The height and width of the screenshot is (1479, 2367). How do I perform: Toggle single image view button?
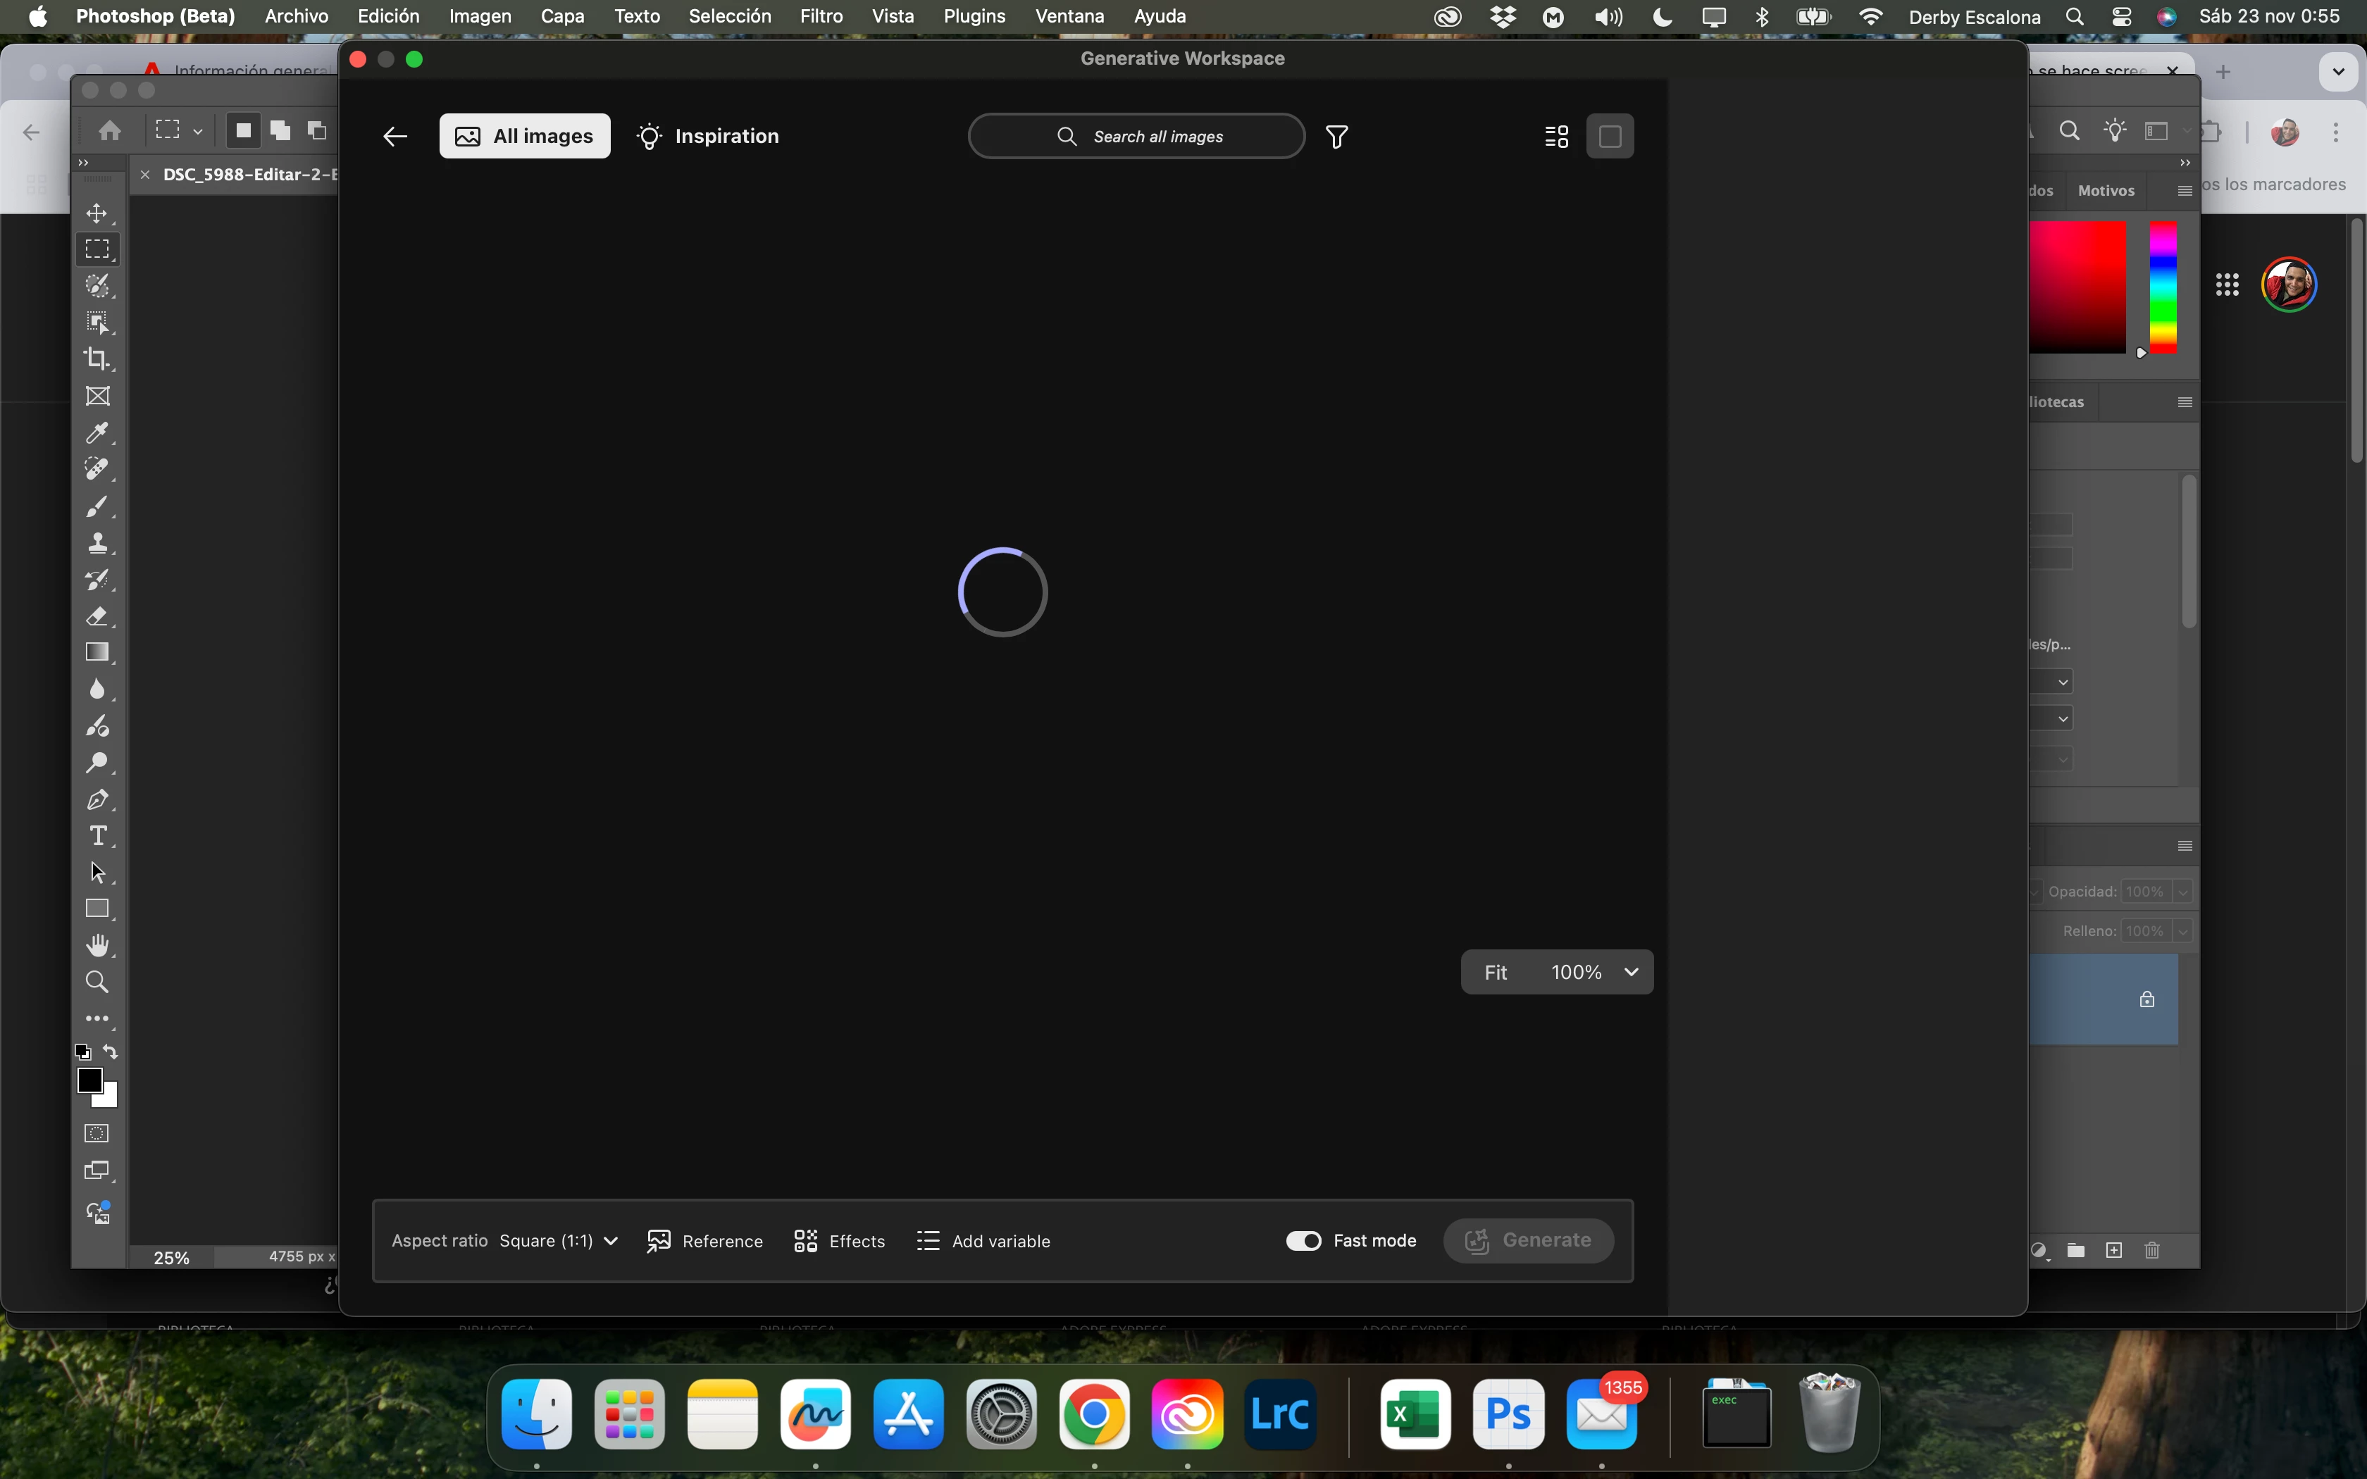point(1610,137)
